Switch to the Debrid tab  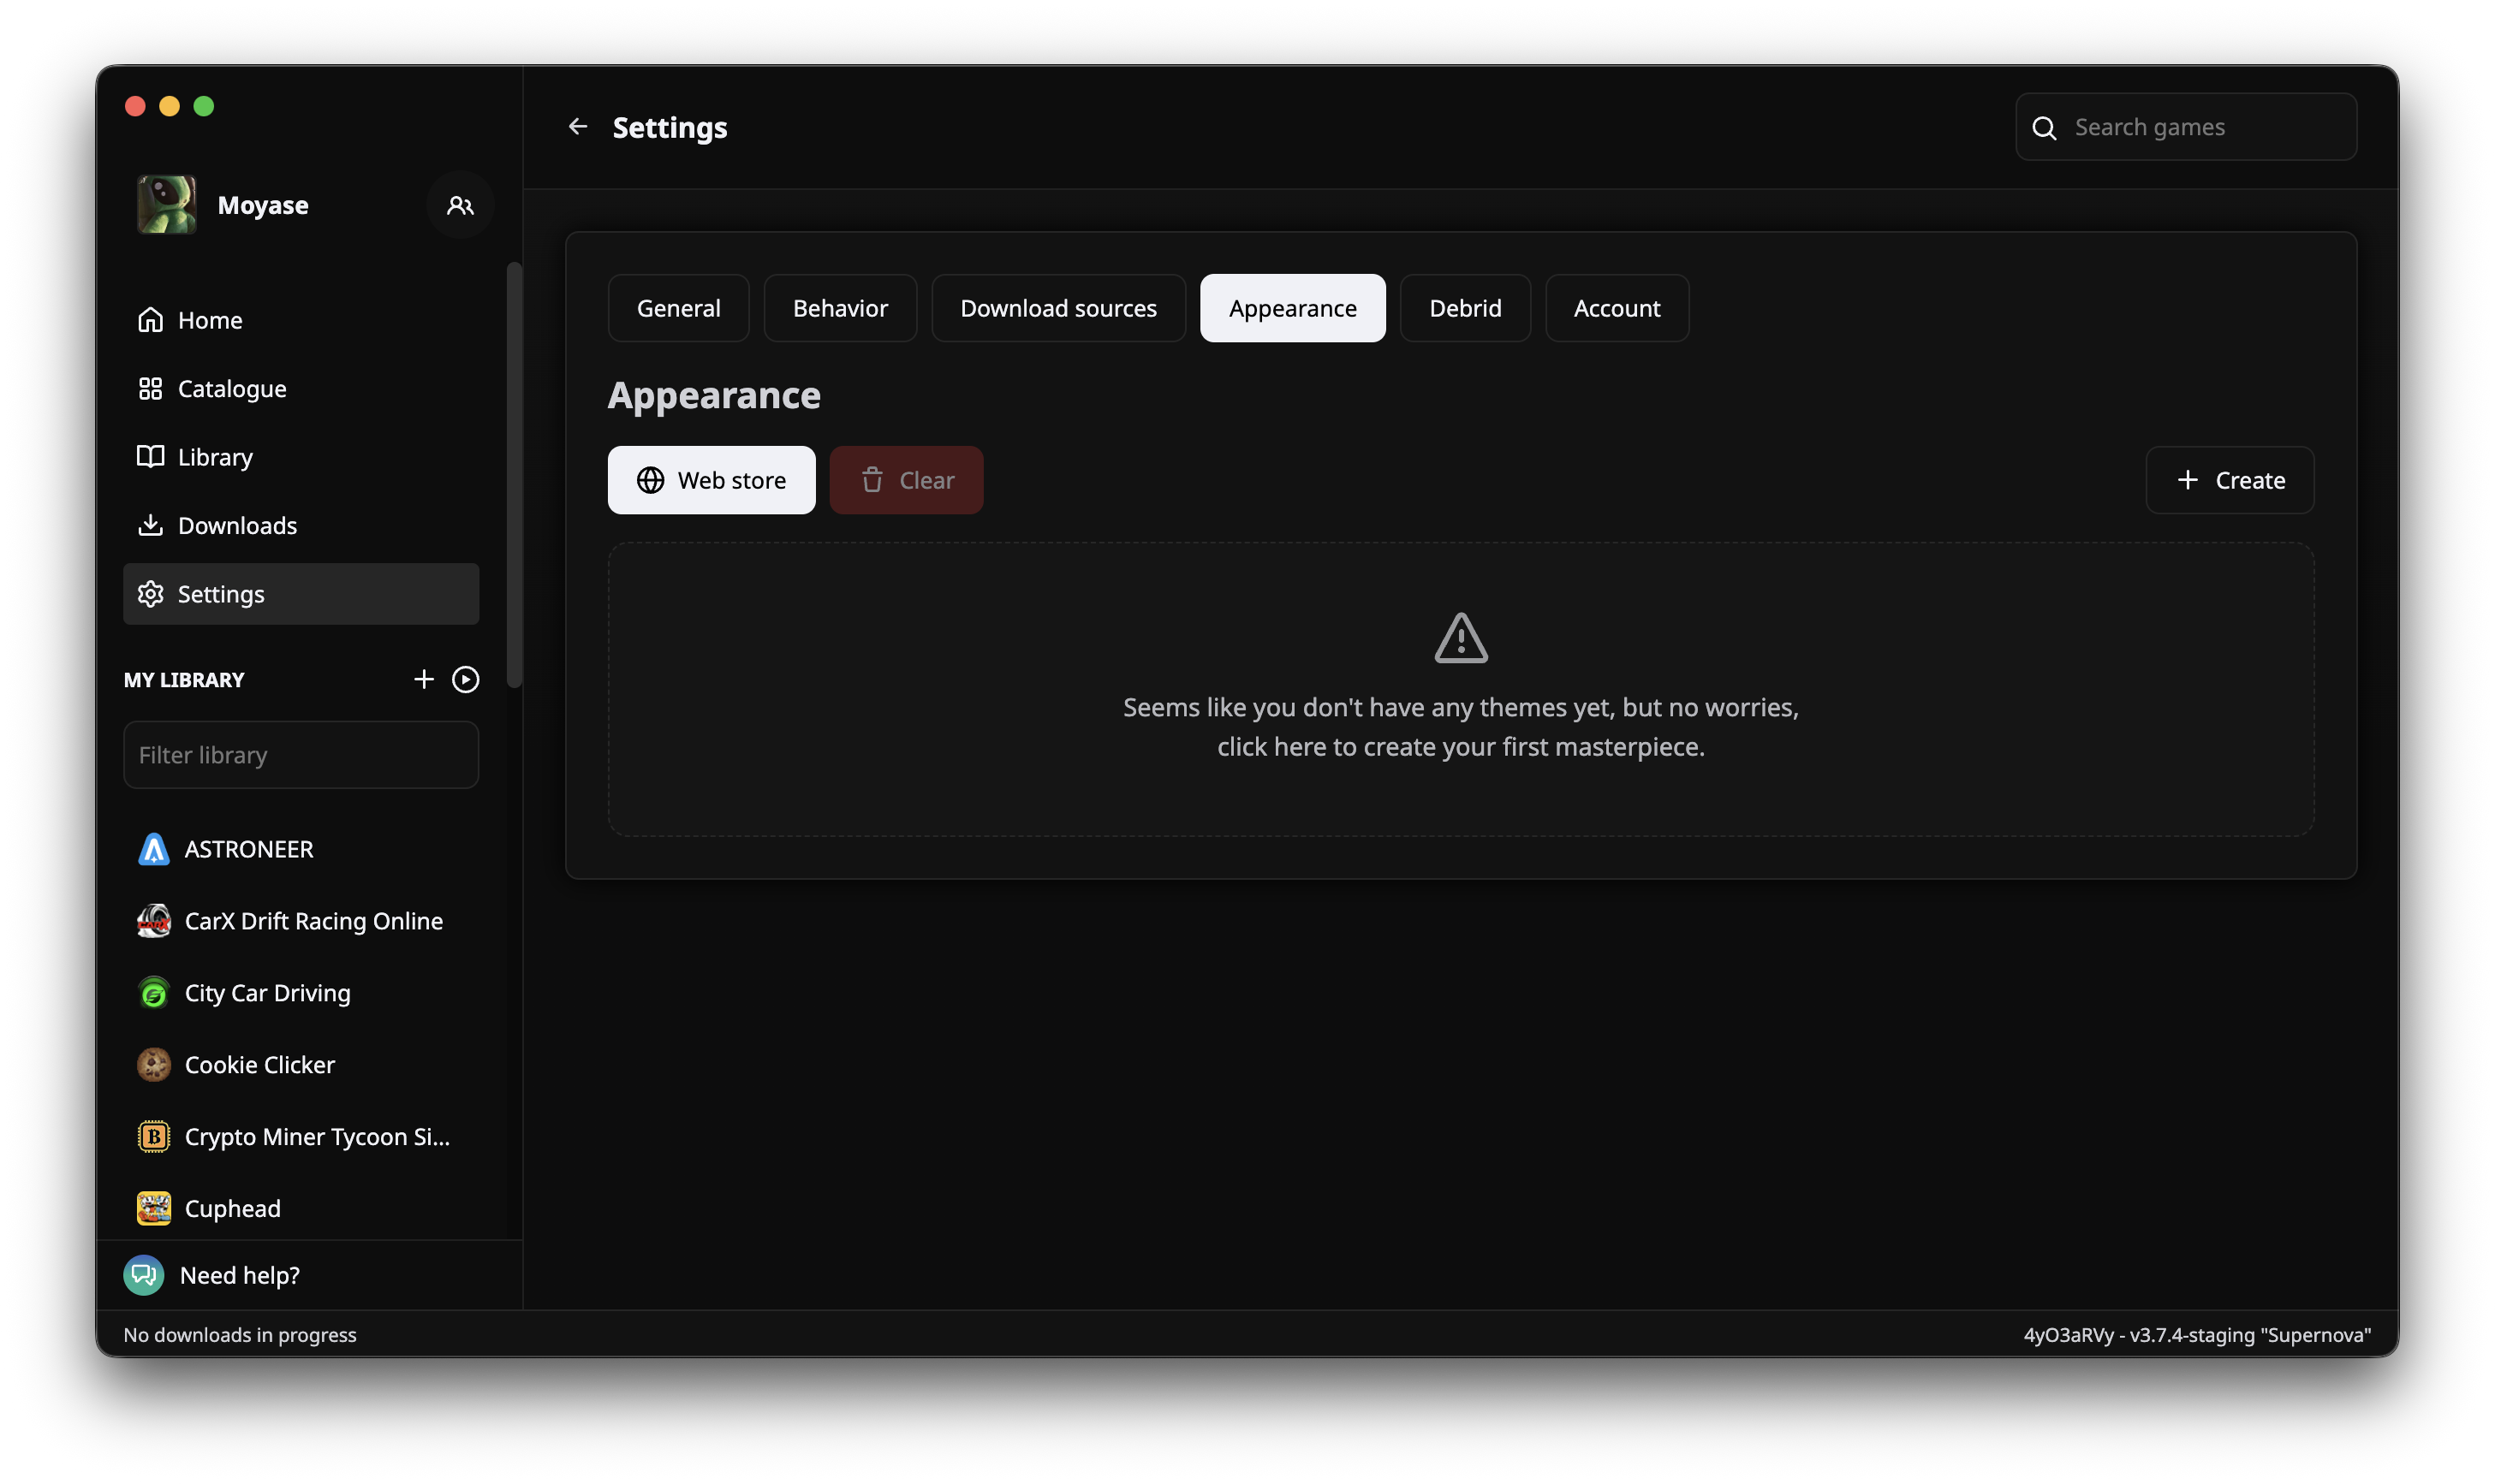[x=1465, y=308]
